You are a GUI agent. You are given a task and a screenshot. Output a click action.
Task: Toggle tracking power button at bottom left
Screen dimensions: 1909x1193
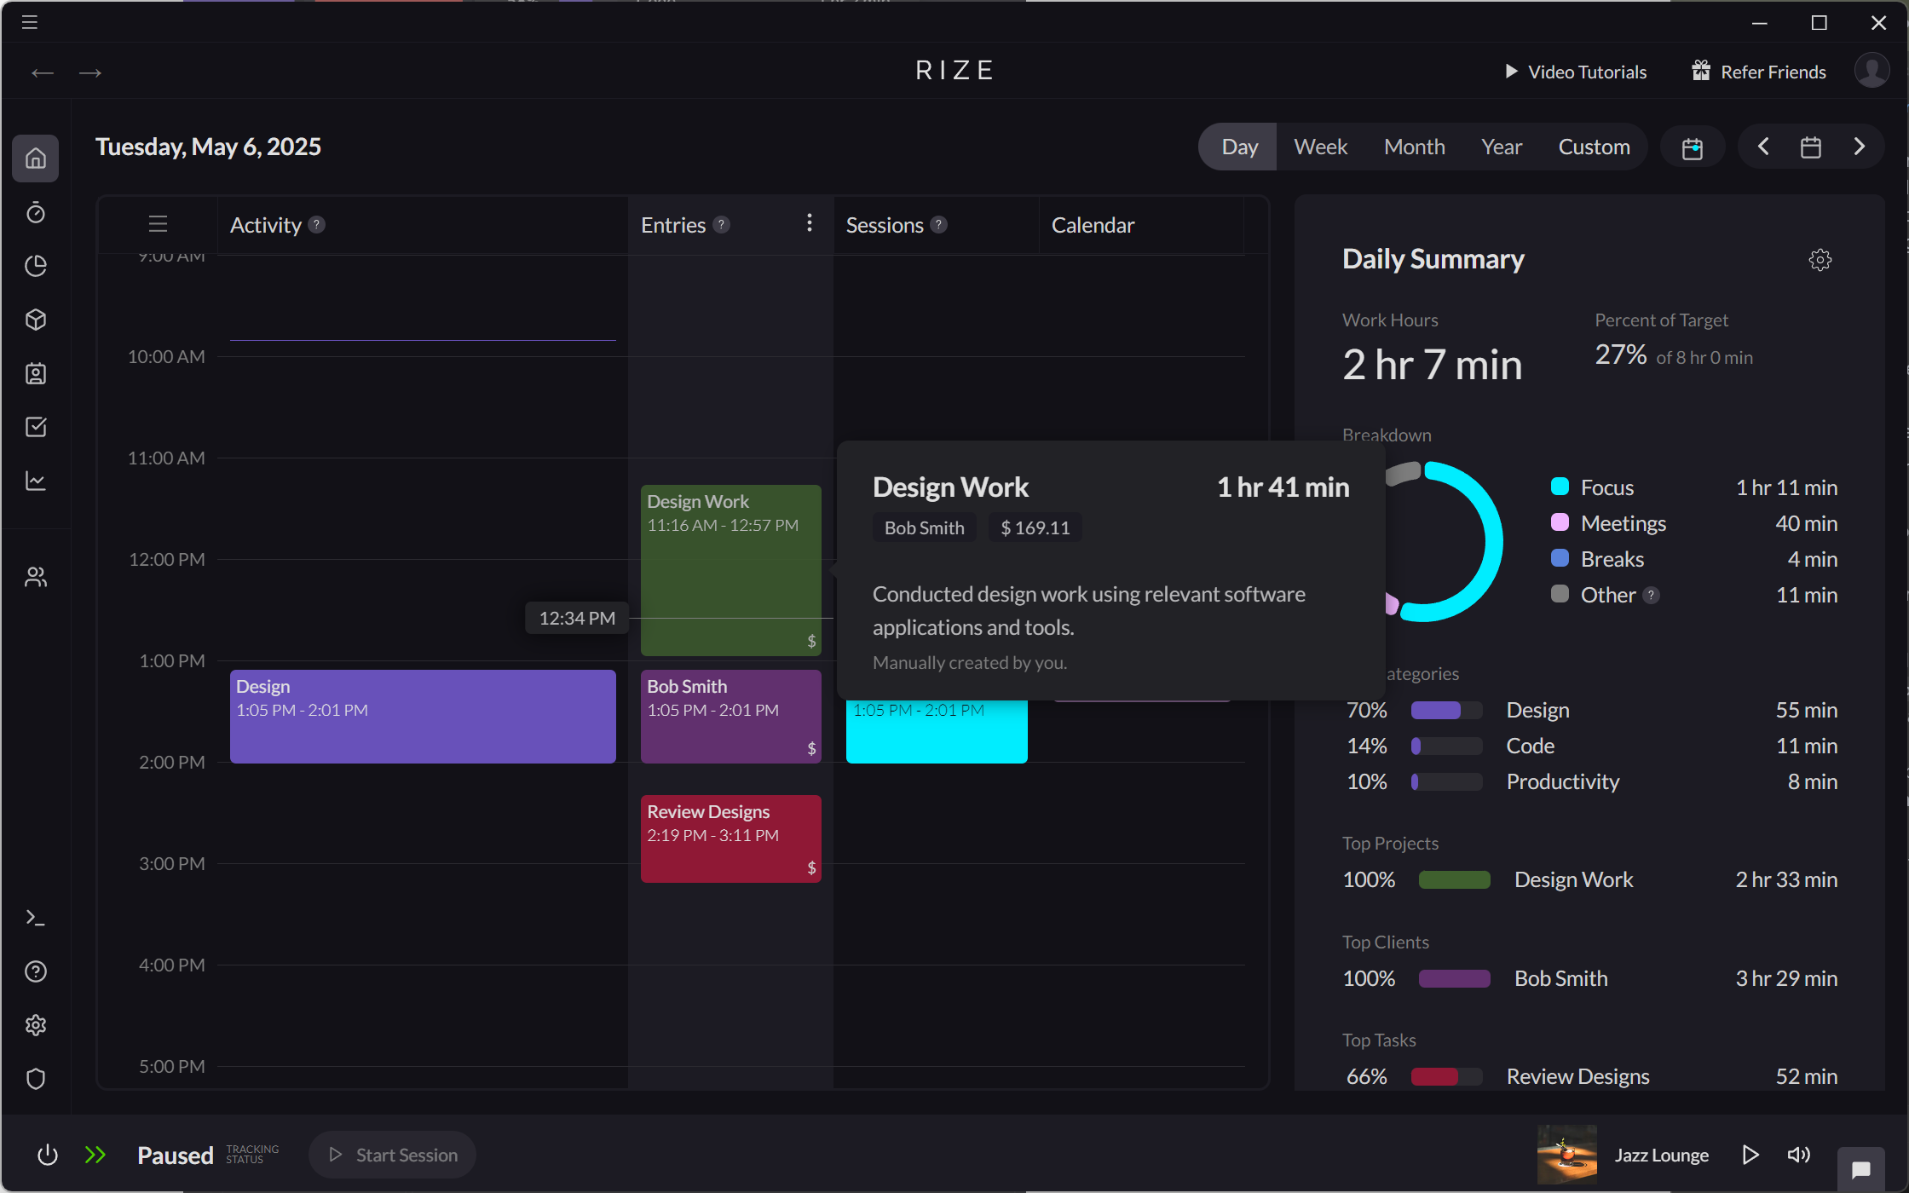pos(48,1155)
